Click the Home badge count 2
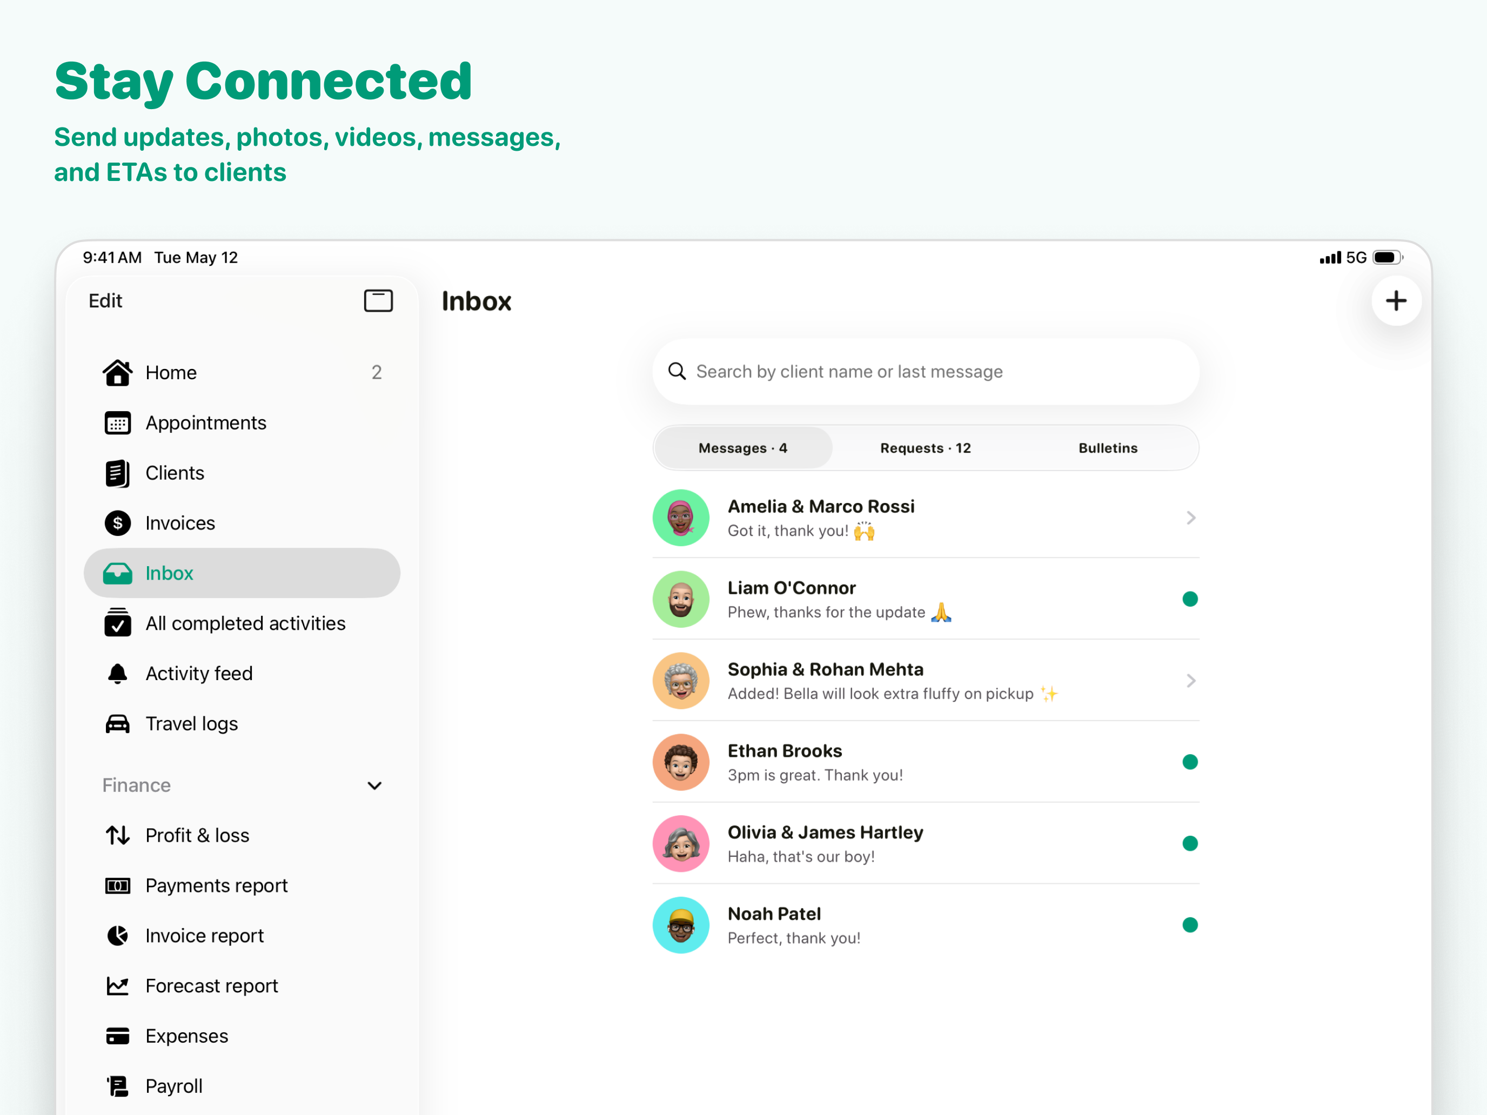This screenshot has width=1487, height=1115. pyautogui.click(x=377, y=372)
